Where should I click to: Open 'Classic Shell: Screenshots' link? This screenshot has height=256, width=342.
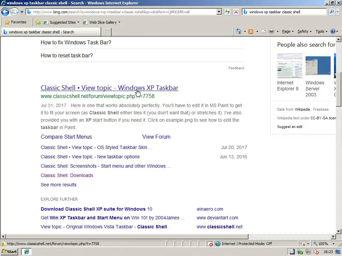(106, 166)
